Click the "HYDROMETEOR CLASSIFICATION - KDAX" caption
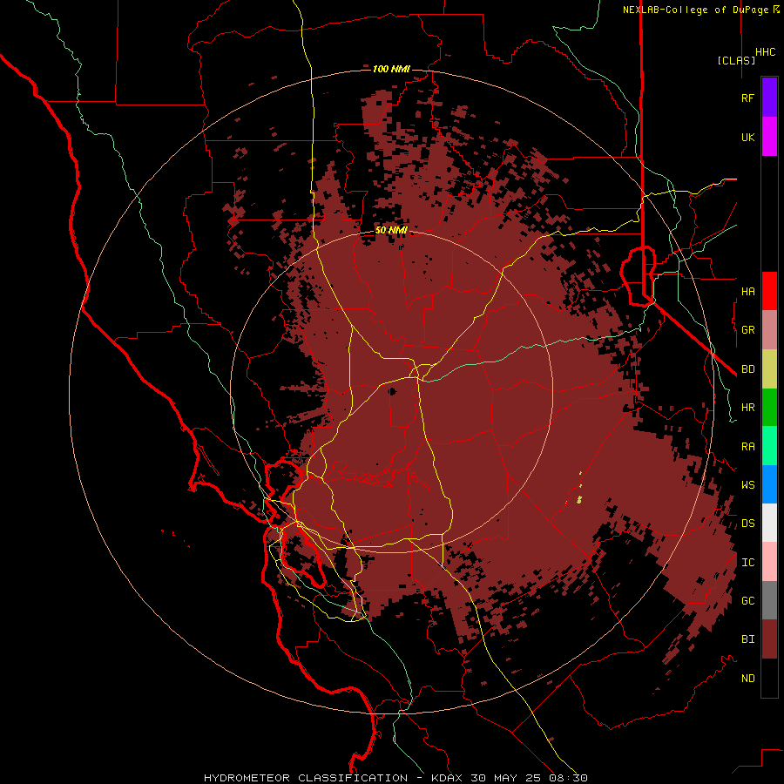Viewport: 784px width, 784px height. point(333,778)
